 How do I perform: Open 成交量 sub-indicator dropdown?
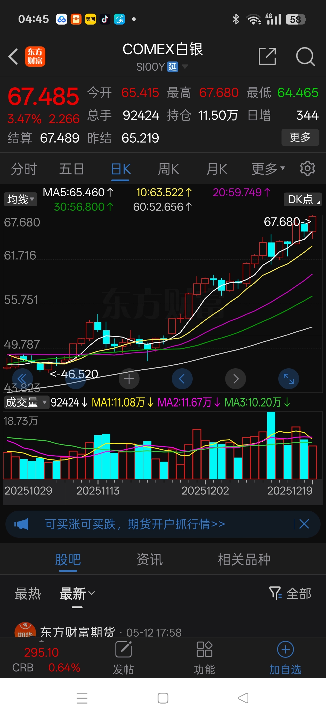pos(27,402)
